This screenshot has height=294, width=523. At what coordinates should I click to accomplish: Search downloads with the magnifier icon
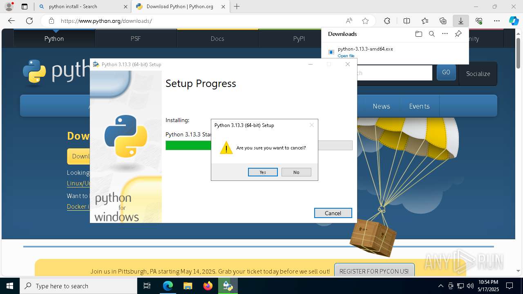432,34
